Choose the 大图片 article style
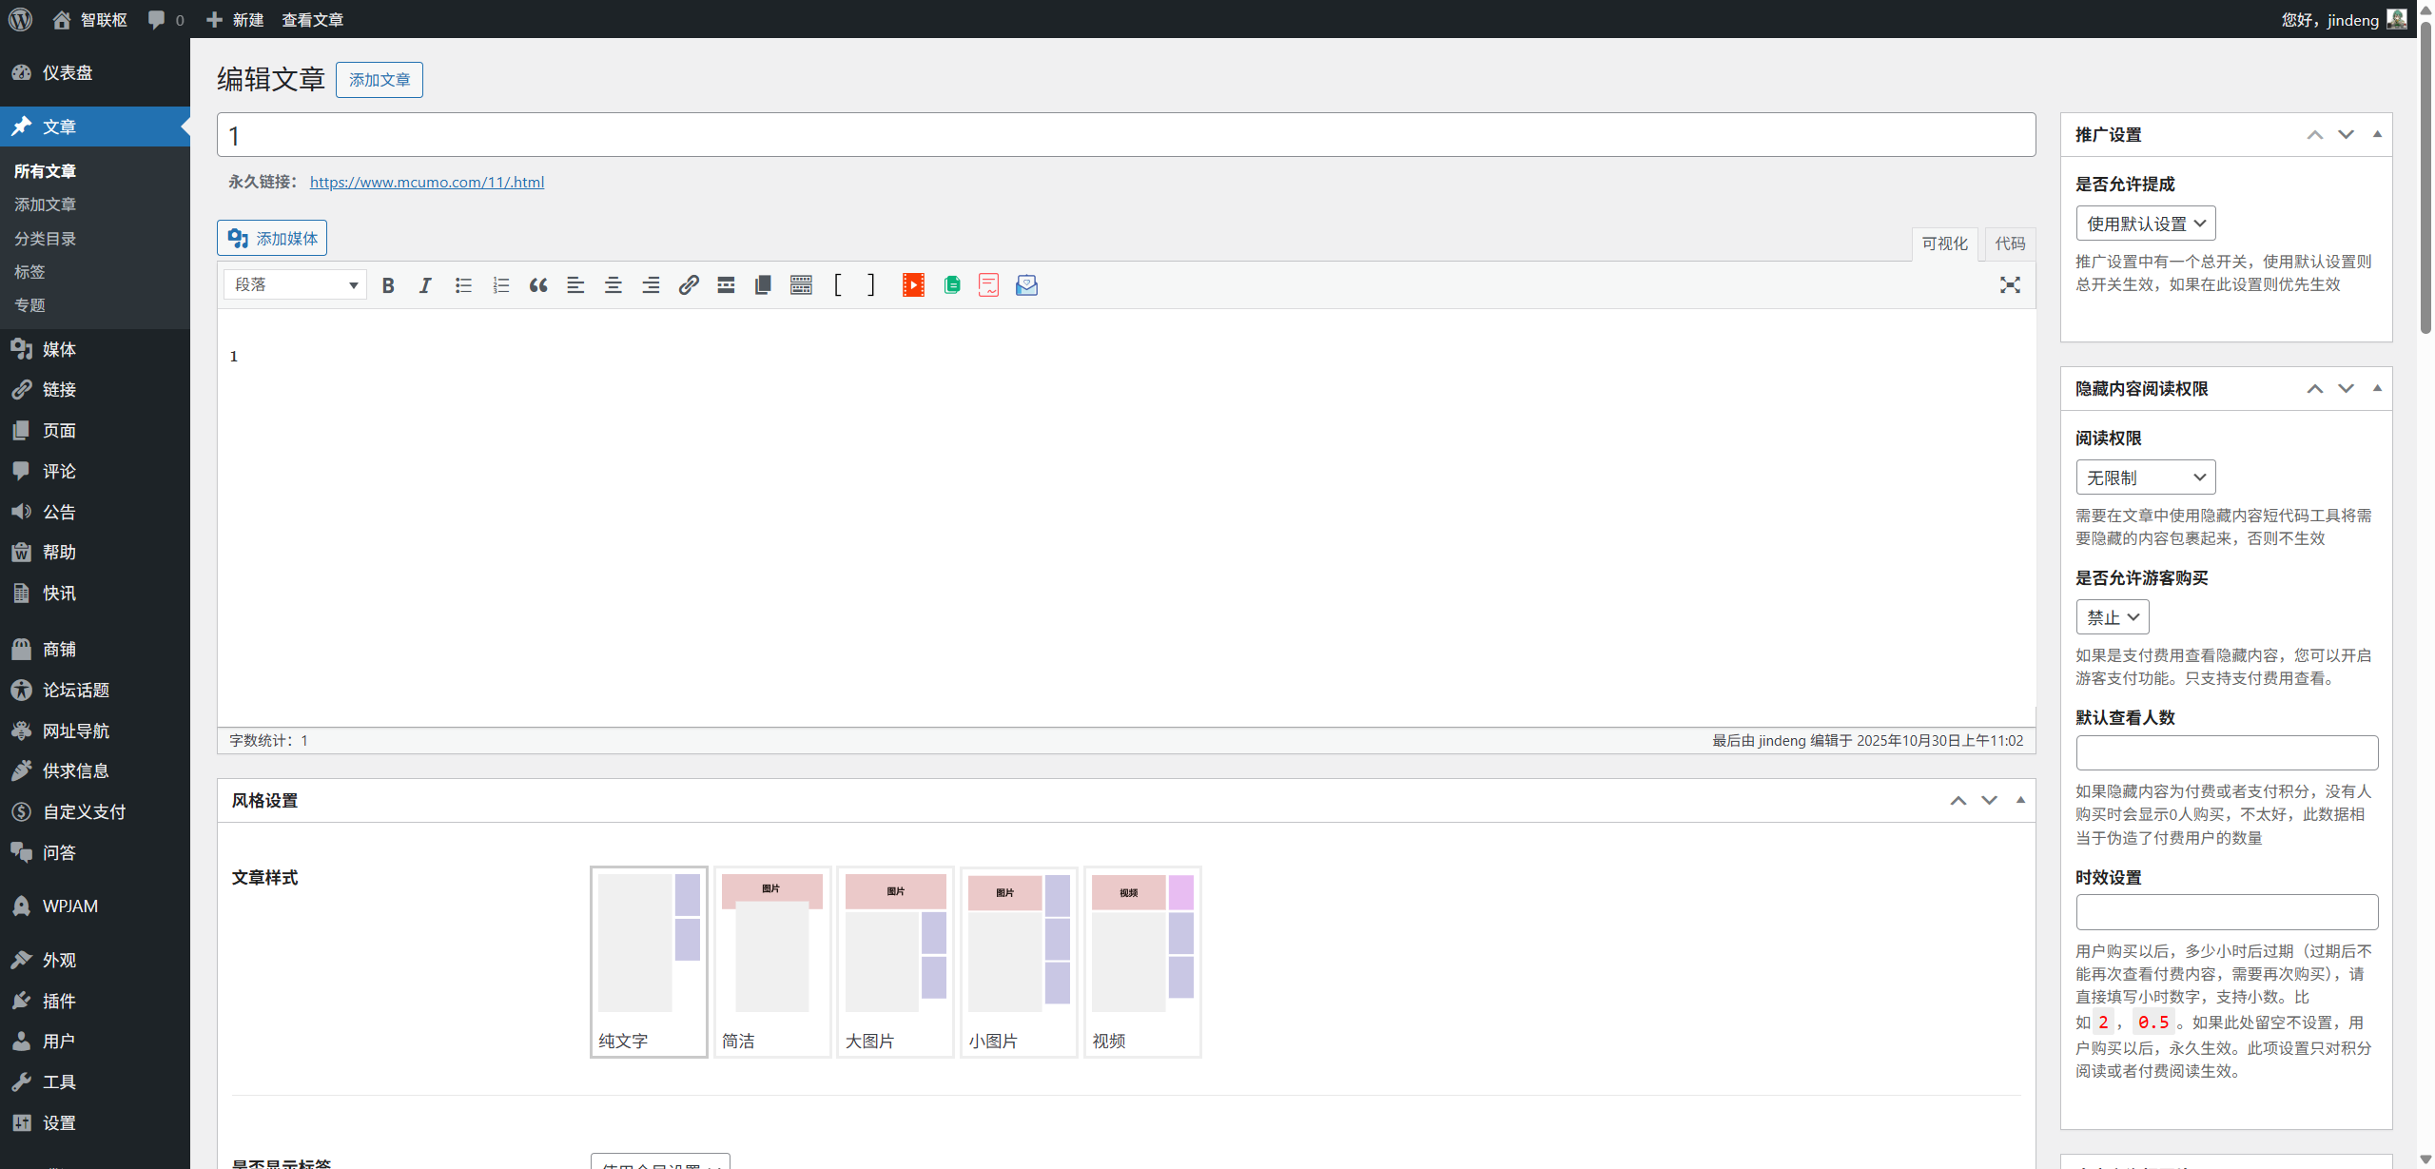 click(x=895, y=961)
